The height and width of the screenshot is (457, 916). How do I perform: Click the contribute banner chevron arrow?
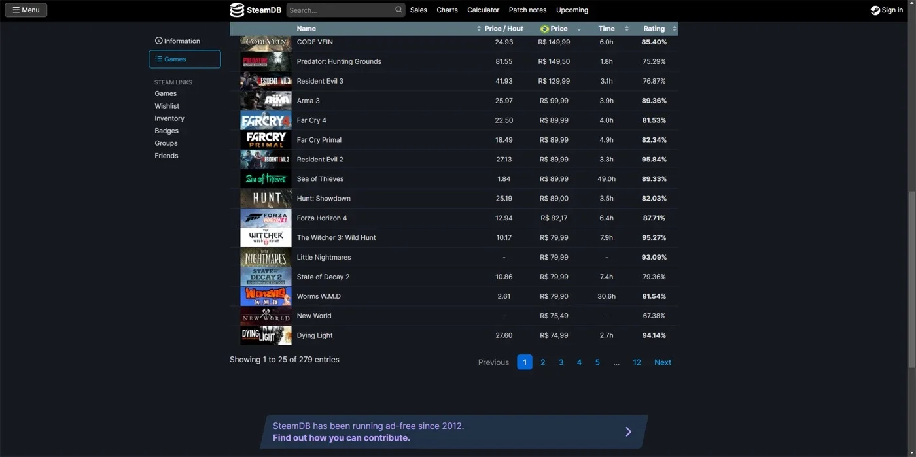pos(628,432)
